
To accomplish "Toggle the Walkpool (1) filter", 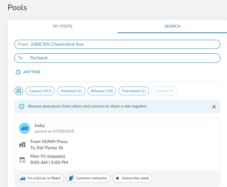I will (71, 91).
